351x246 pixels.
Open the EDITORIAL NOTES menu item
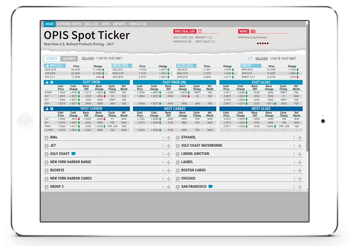pyautogui.click(x=69, y=24)
